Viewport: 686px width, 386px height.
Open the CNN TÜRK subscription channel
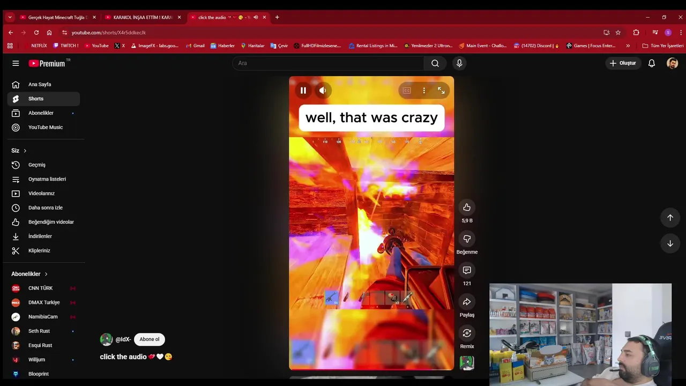[x=43, y=288]
